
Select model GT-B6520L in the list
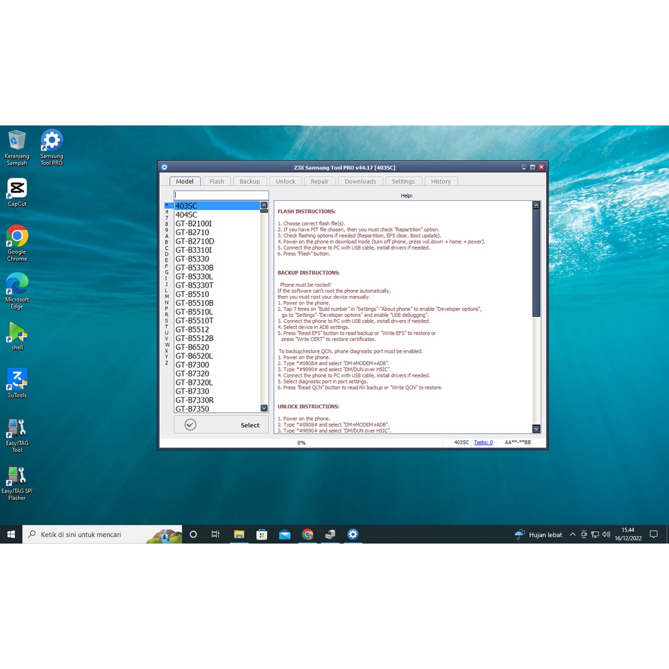click(x=217, y=356)
